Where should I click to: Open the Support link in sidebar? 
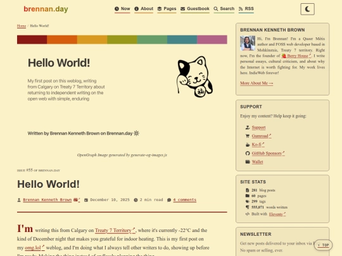(x=258, y=127)
